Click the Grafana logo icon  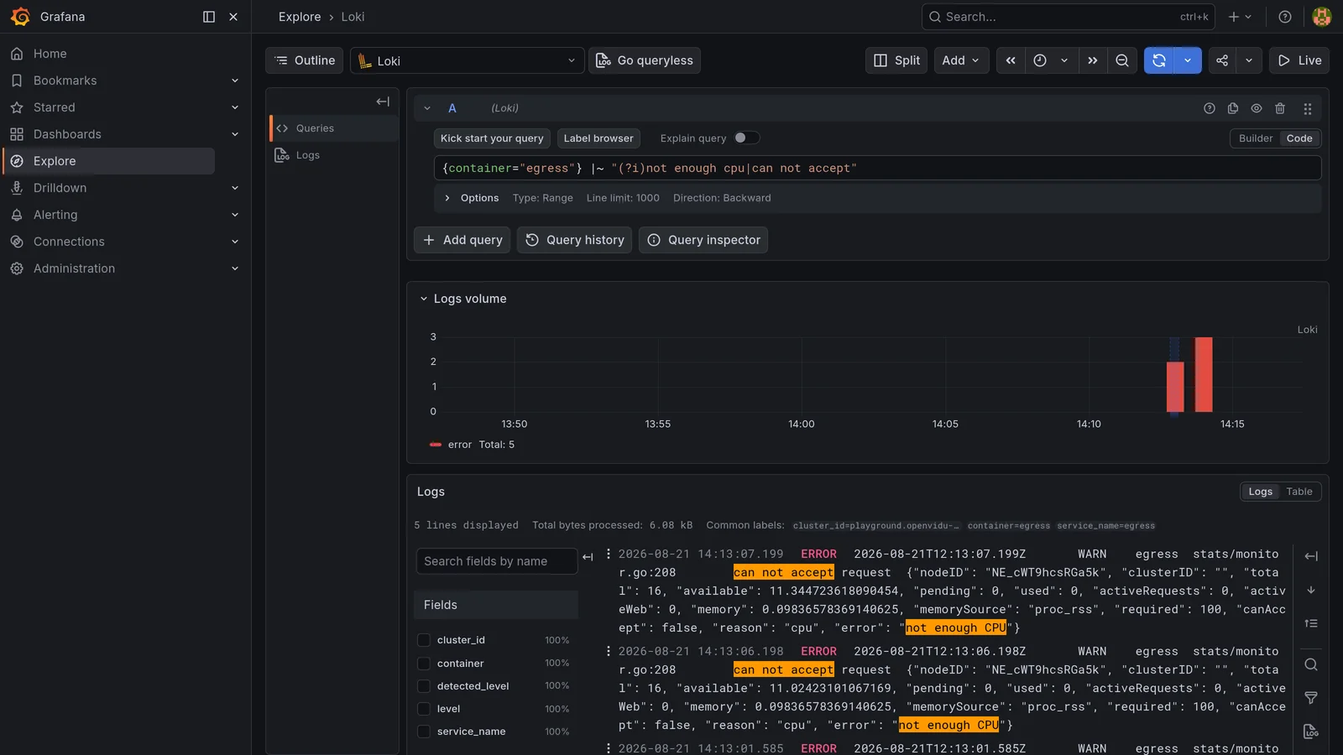(20, 17)
